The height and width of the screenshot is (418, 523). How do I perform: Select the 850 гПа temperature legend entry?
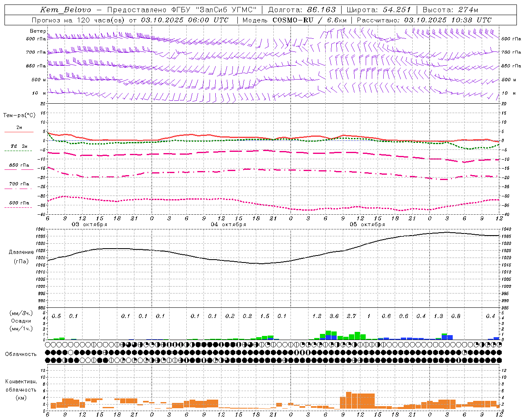pos(19,165)
